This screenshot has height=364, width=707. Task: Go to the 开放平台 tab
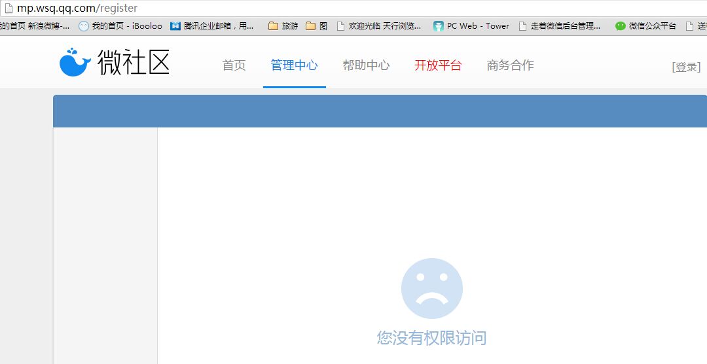click(x=438, y=65)
